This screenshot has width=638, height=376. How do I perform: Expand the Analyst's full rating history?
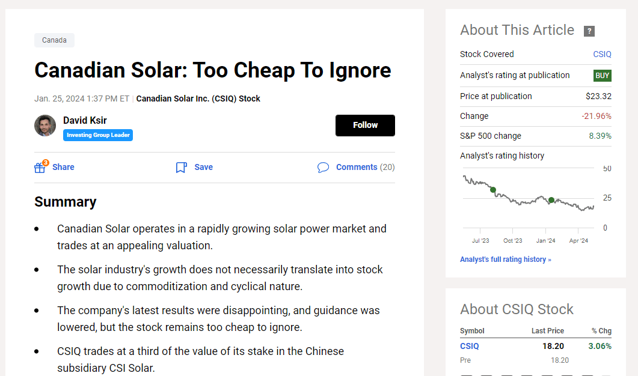point(506,259)
